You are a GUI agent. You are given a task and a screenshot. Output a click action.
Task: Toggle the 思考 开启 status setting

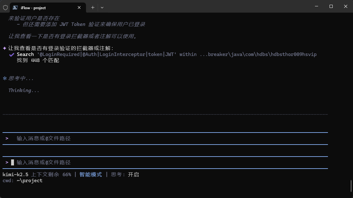tap(125, 175)
